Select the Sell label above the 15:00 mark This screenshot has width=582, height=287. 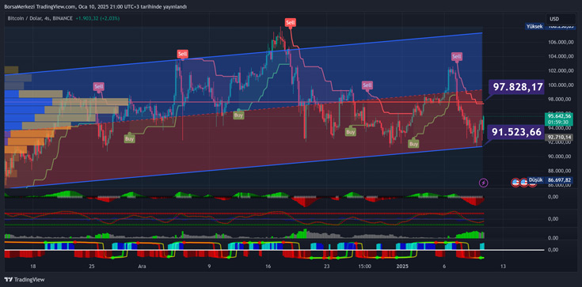[x=367, y=85]
